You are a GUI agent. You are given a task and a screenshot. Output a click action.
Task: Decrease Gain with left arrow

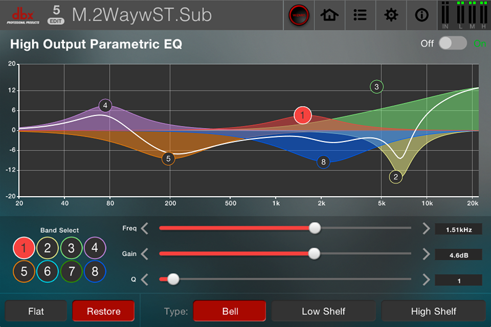[144, 254]
